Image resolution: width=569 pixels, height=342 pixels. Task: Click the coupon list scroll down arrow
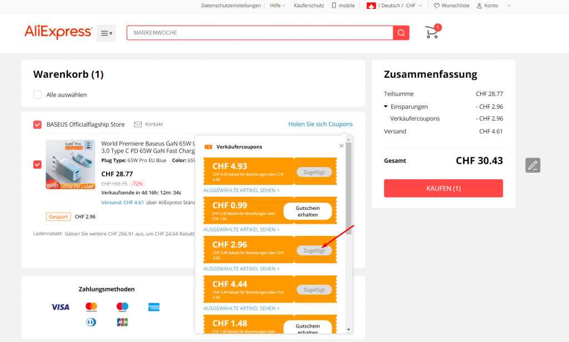coord(349,330)
